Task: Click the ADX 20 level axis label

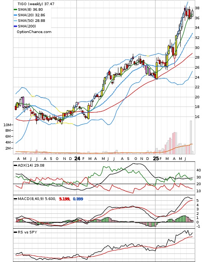Action: tap(198, 184)
